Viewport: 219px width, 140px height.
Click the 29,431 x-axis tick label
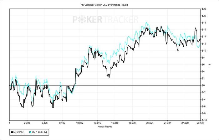[x=201, y=123]
